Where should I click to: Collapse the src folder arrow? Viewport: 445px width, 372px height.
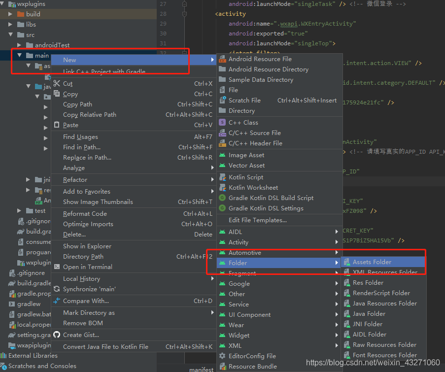[10, 34]
